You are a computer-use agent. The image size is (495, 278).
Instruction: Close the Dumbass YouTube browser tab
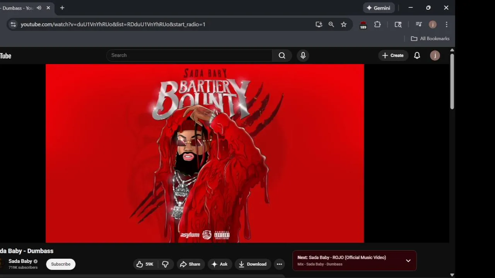click(48, 8)
